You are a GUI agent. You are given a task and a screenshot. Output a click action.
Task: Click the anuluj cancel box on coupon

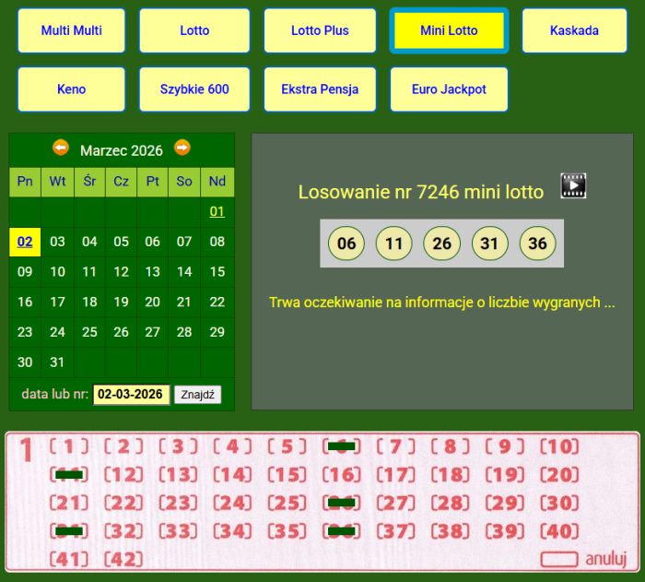click(x=559, y=559)
